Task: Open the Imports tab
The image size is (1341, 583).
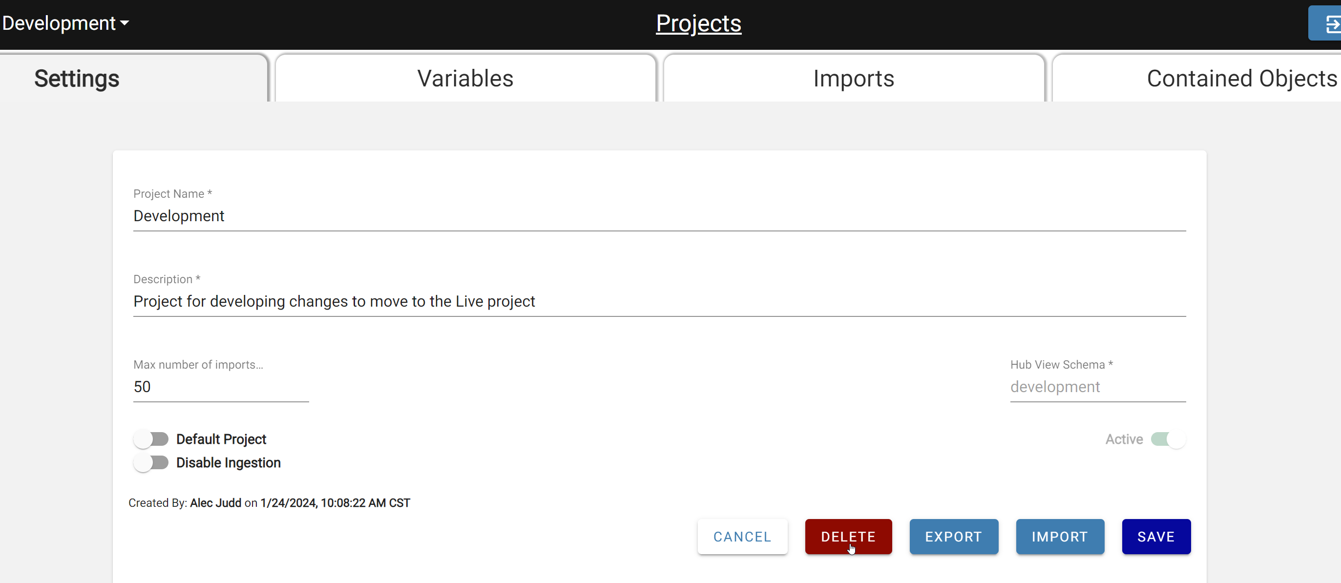Action: point(853,79)
